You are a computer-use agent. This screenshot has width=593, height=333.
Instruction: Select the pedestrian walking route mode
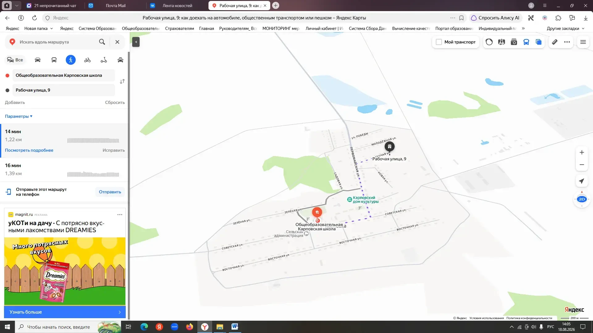pos(71,60)
